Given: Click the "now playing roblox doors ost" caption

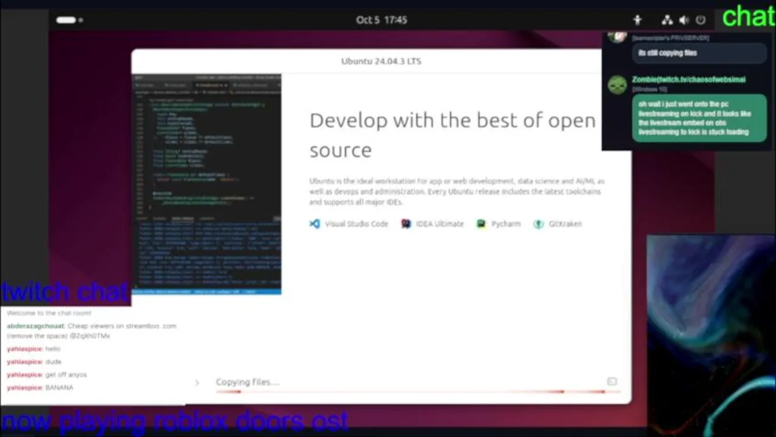Looking at the screenshot, I should (175, 422).
